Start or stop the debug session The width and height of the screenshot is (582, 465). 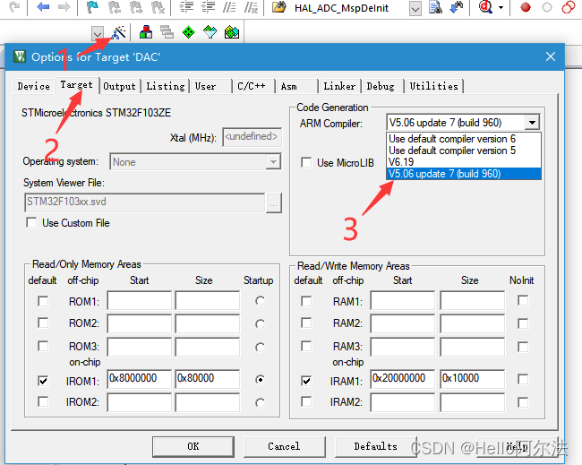(485, 6)
